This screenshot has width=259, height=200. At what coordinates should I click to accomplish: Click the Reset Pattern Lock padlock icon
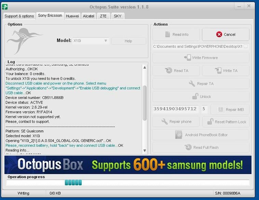[x=210, y=122]
